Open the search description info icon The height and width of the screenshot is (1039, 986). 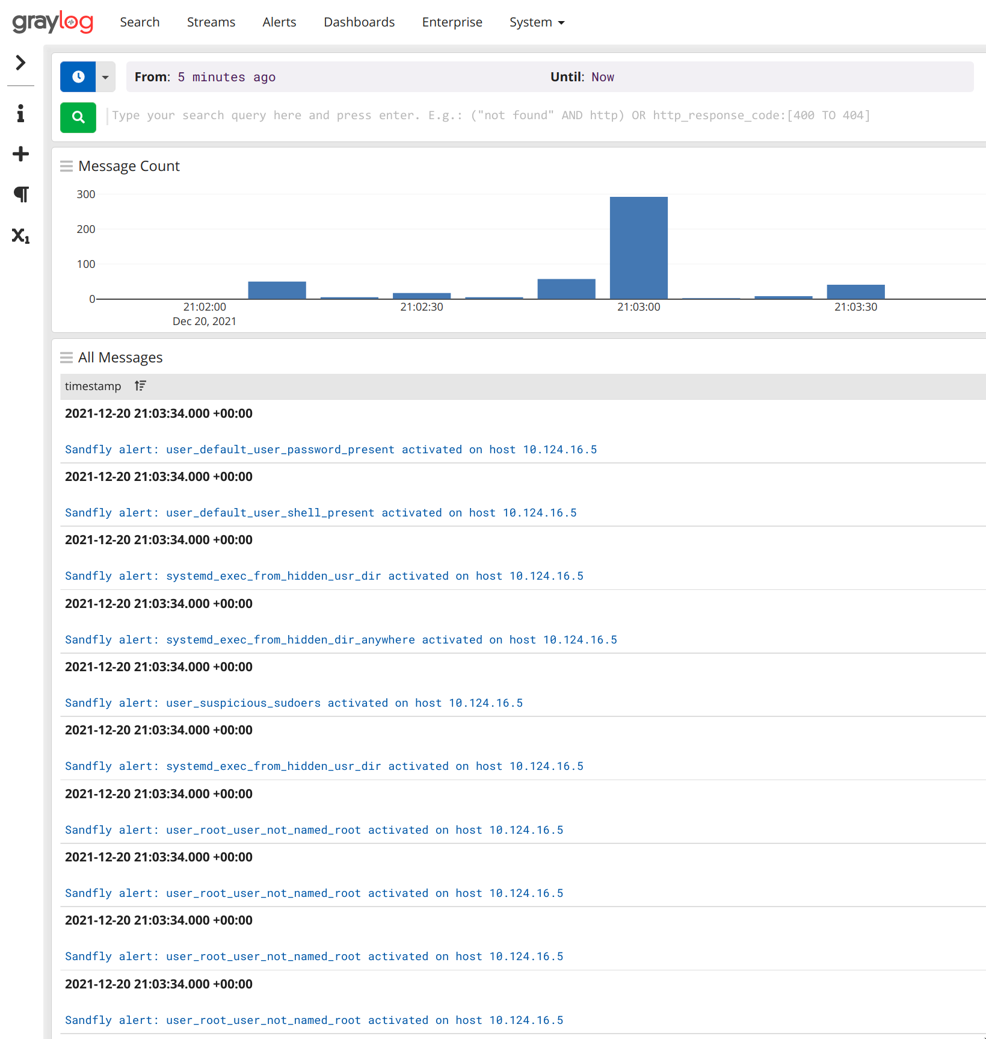[20, 113]
